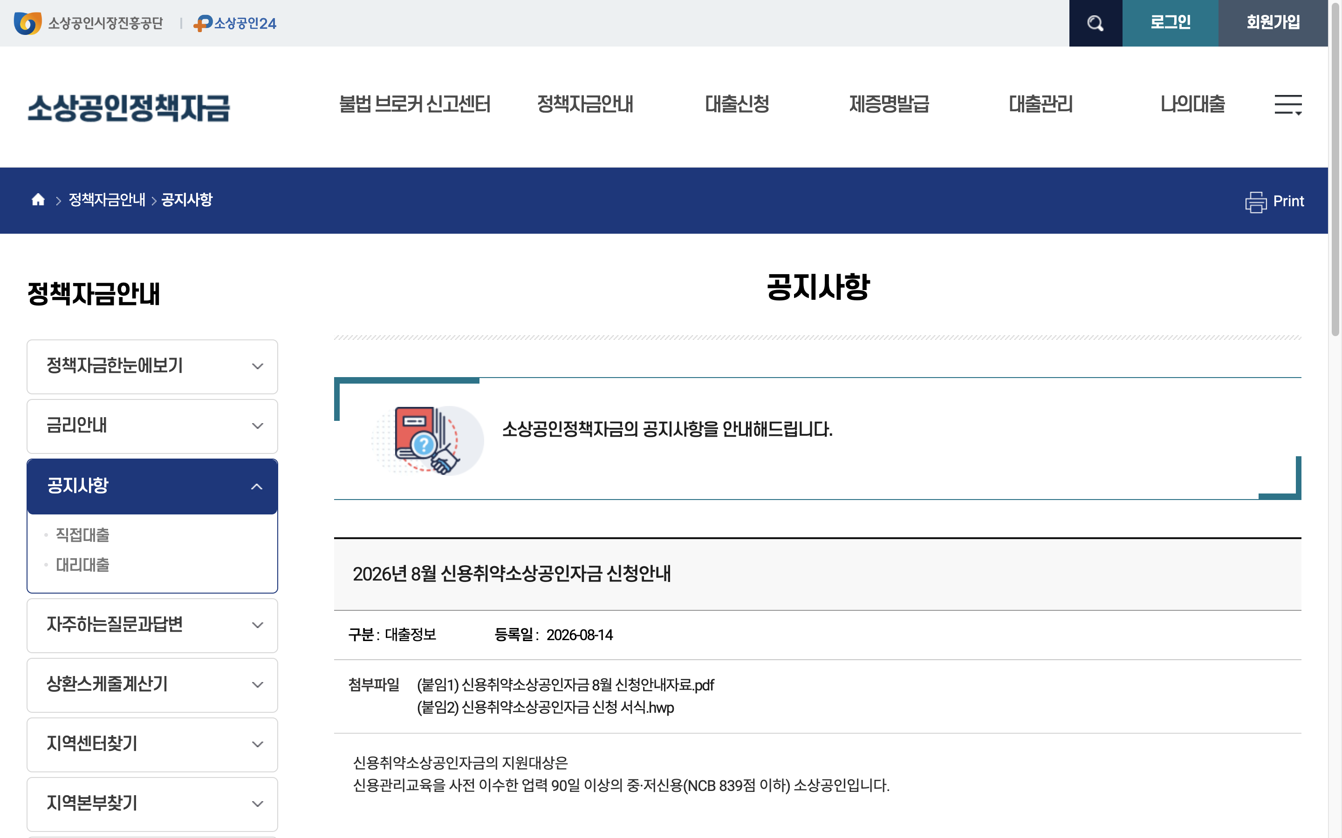Expand 상환스케줄계산기 sidebar section

(152, 685)
